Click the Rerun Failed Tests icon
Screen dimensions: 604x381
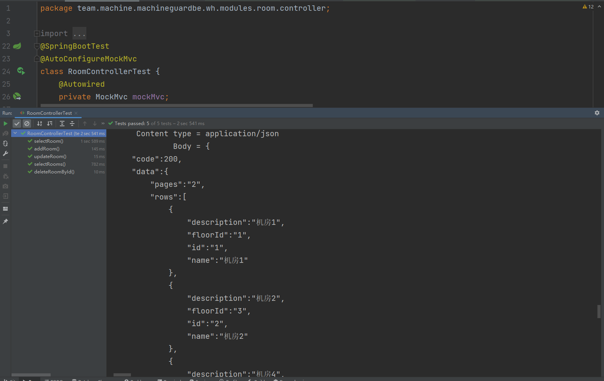click(5, 134)
